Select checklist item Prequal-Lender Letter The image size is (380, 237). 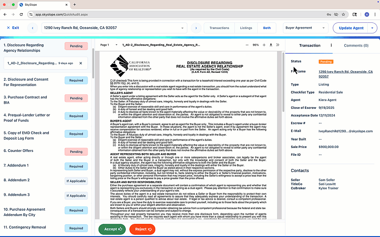click(x=27, y=118)
